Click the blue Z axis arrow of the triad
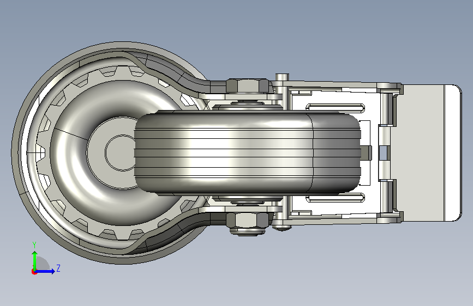473x306 pixels. [45, 271]
